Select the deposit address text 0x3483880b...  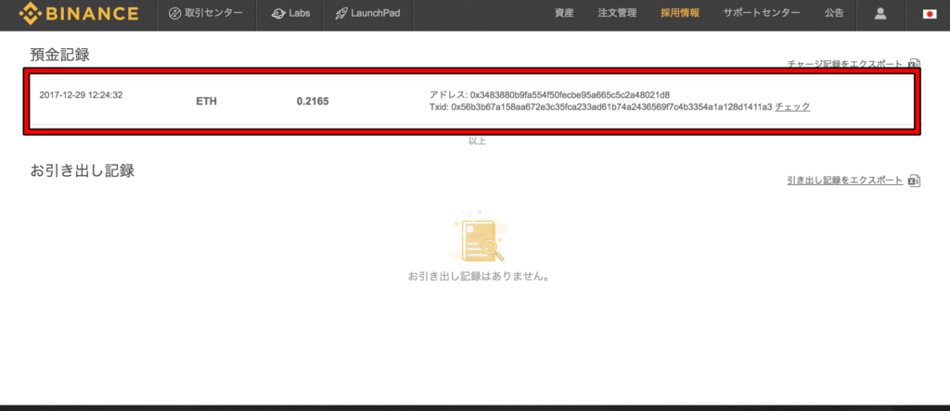click(x=571, y=95)
